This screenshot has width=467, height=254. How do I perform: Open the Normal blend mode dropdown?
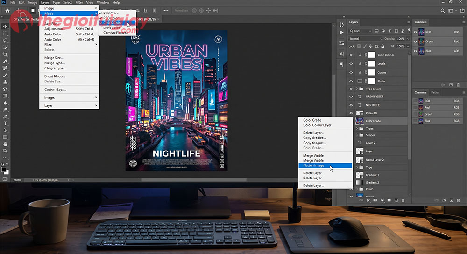[366, 39]
